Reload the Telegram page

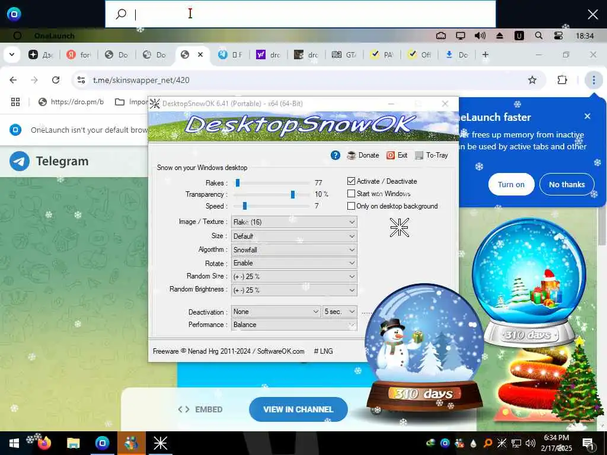tap(56, 80)
